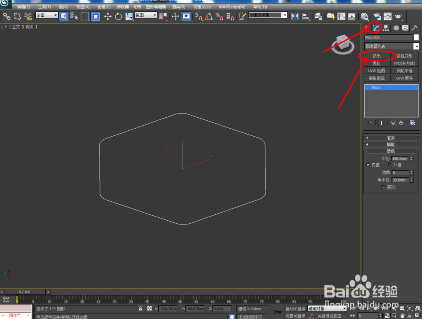Viewport: 422px width, 319px height.
Task: Switch to the Utilities hammer tab
Action: (x=415, y=28)
